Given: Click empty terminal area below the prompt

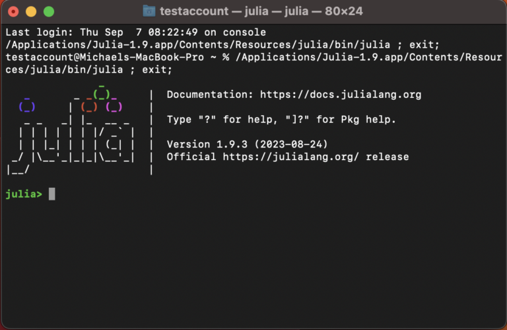Looking at the screenshot, I should (253, 259).
